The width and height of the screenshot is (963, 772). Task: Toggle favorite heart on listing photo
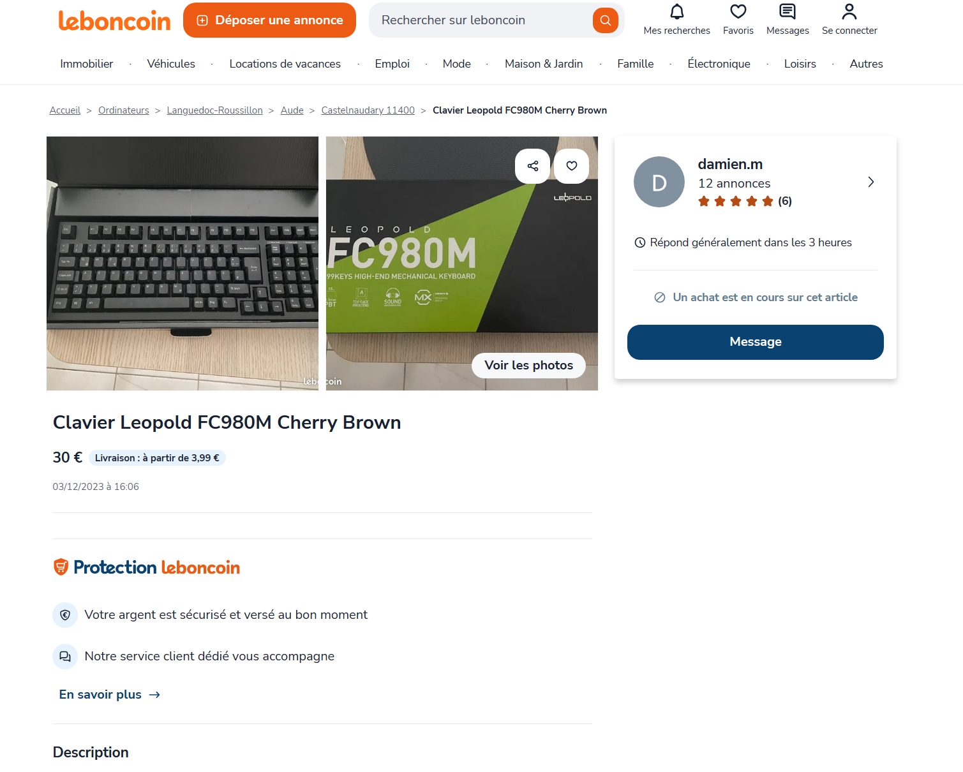click(571, 166)
